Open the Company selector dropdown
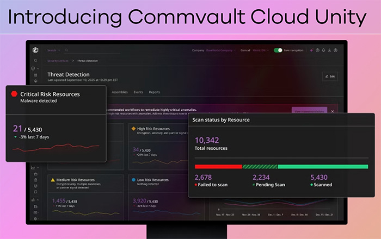381x239 pixels. click(221, 50)
